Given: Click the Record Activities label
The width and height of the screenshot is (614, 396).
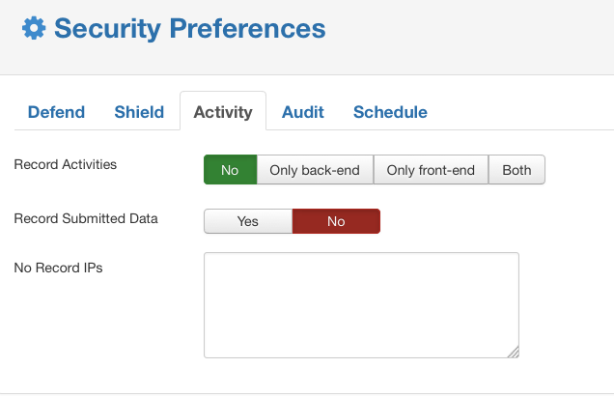Looking at the screenshot, I should pos(66,164).
